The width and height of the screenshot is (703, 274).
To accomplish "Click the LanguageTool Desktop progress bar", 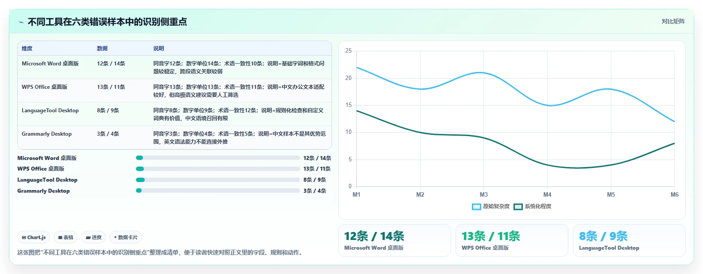I will point(218,180).
